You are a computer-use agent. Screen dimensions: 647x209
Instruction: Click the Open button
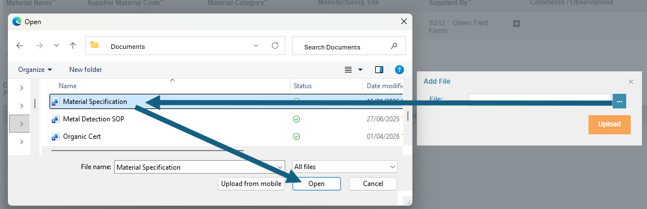317,184
